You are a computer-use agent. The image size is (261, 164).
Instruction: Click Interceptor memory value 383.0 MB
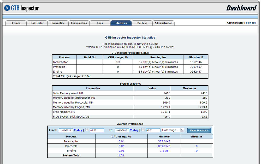tap(164, 141)
